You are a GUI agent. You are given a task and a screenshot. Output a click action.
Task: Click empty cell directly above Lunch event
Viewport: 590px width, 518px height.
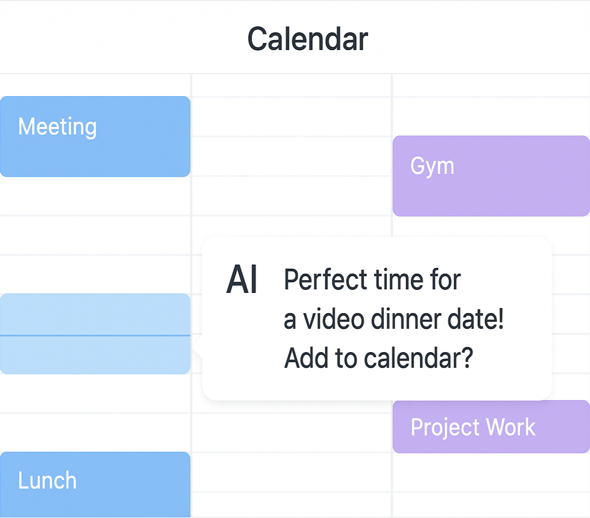[x=95, y=433]
